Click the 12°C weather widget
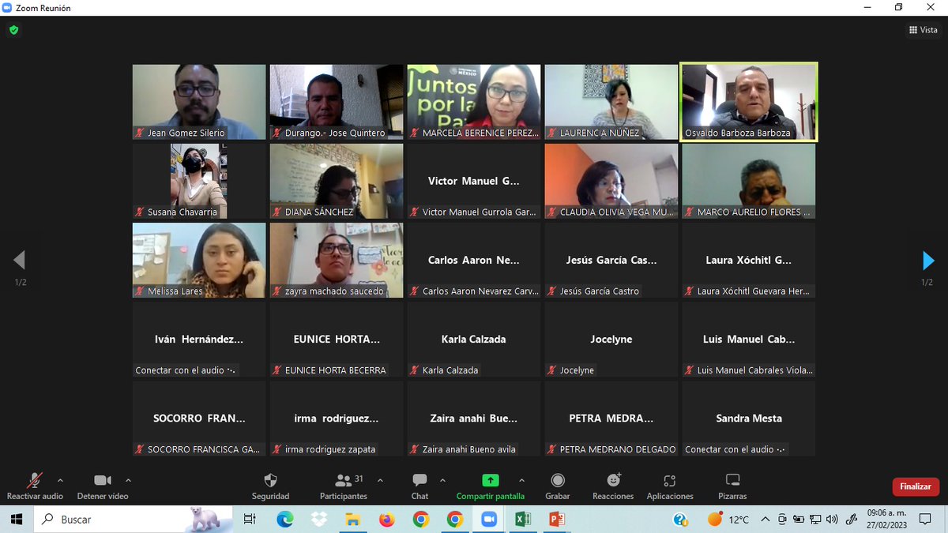This screenshot has width=948, height=533. click(x=728, y=519)
